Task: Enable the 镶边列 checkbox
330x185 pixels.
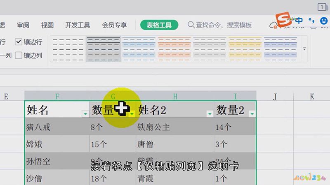Action: 19,55
